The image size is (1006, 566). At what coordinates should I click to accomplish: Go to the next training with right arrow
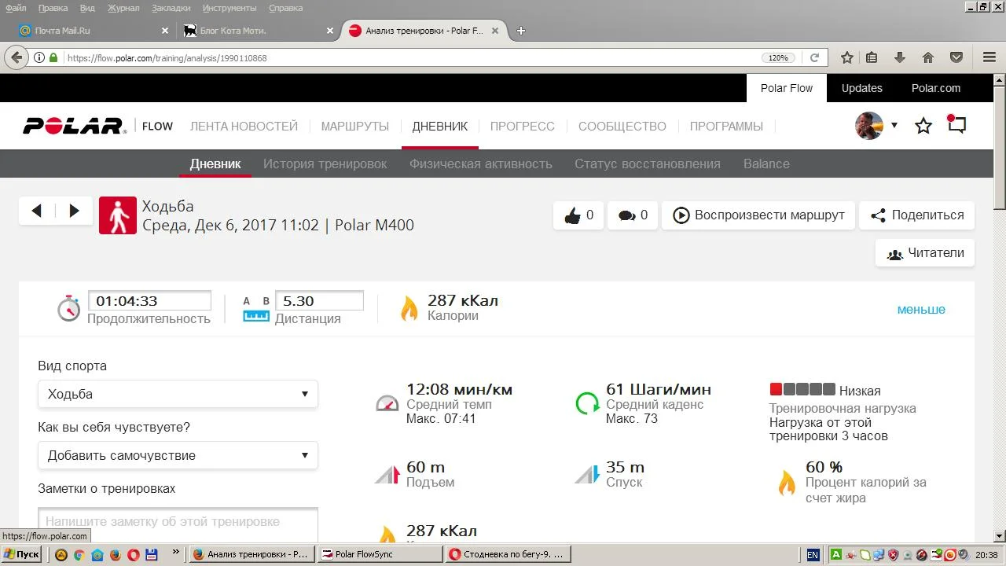75,211
